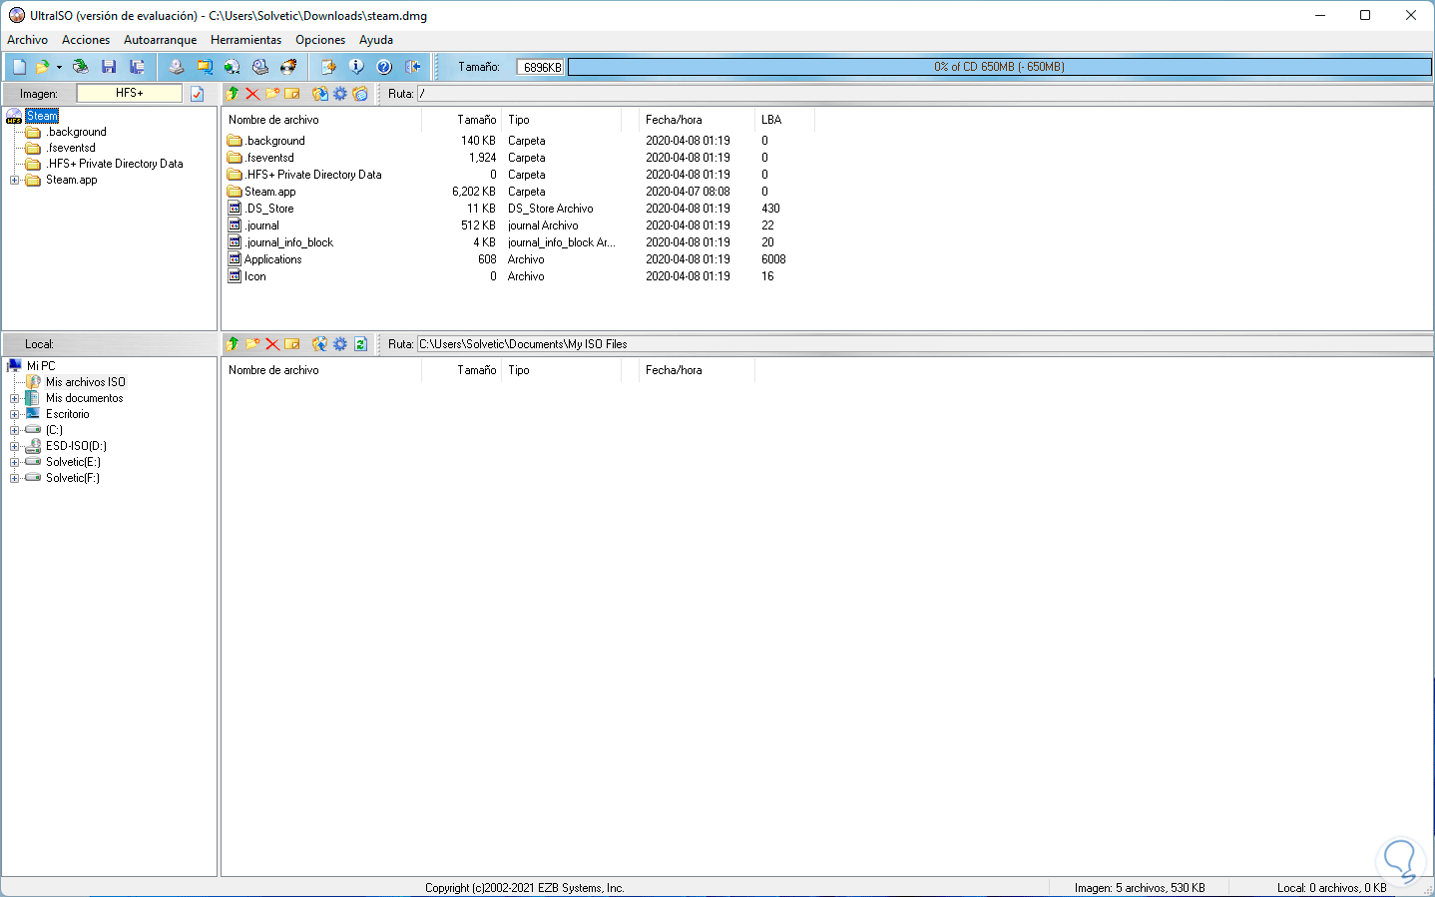The width and height of the screenshot is (1435, 897).
Task: Click the New Folder icon in Local toolbar
Action: (x=252, y=344)
